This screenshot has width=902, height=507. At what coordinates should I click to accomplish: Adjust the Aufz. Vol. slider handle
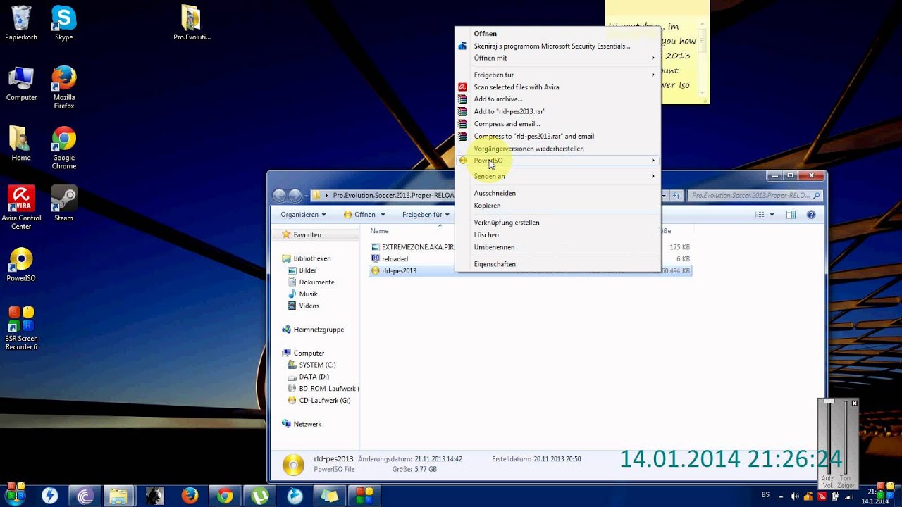pyautogui.click(x=829, y=402)
